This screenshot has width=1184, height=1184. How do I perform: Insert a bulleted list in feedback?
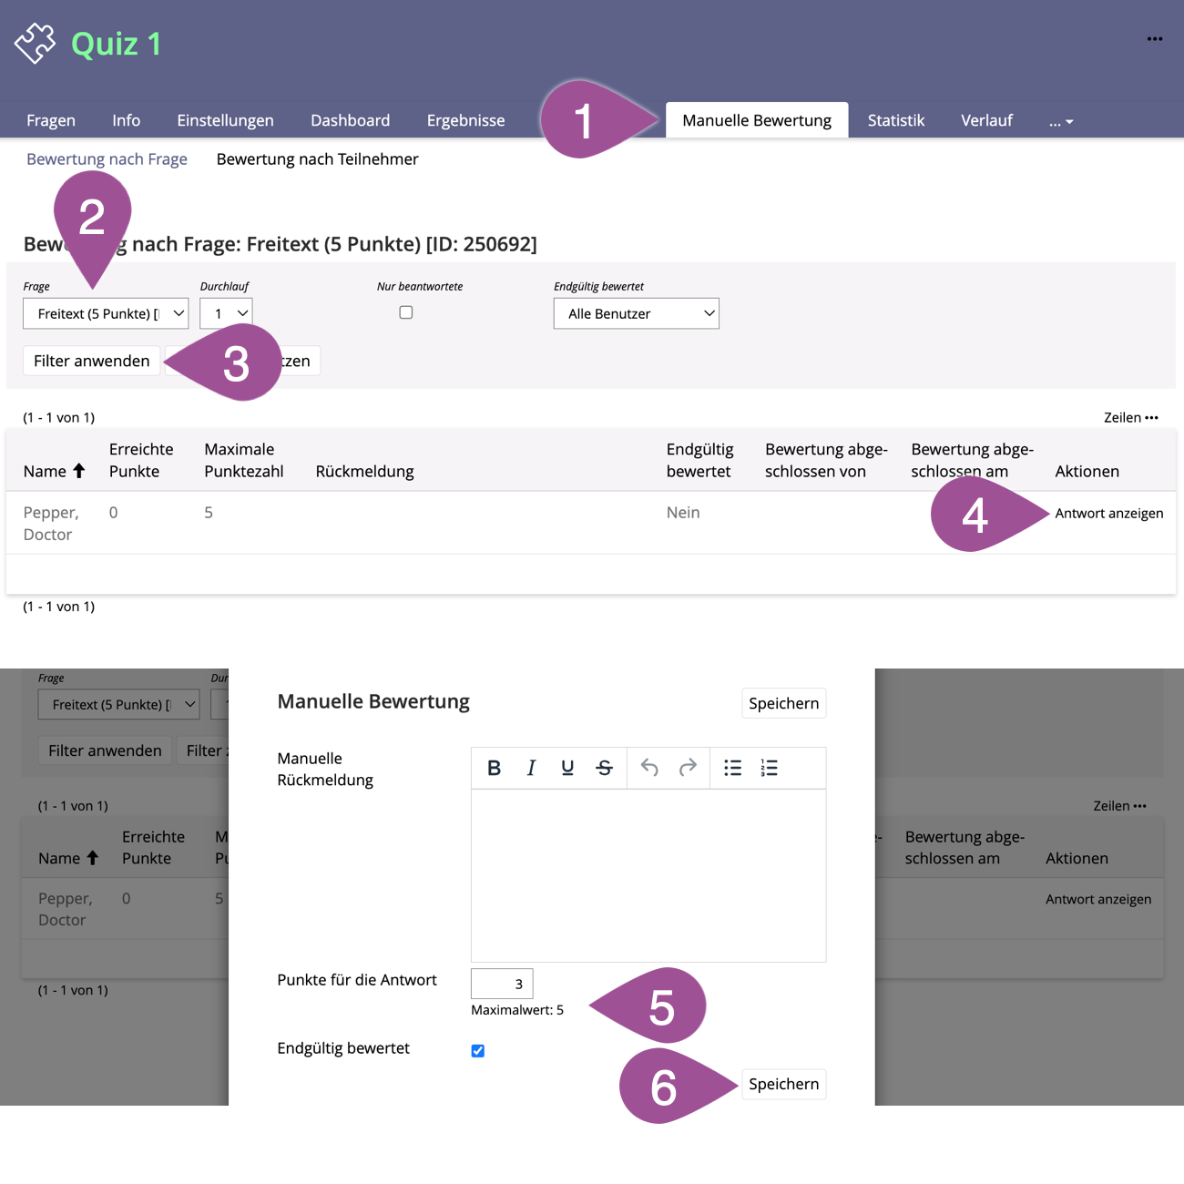click(732, 768)
